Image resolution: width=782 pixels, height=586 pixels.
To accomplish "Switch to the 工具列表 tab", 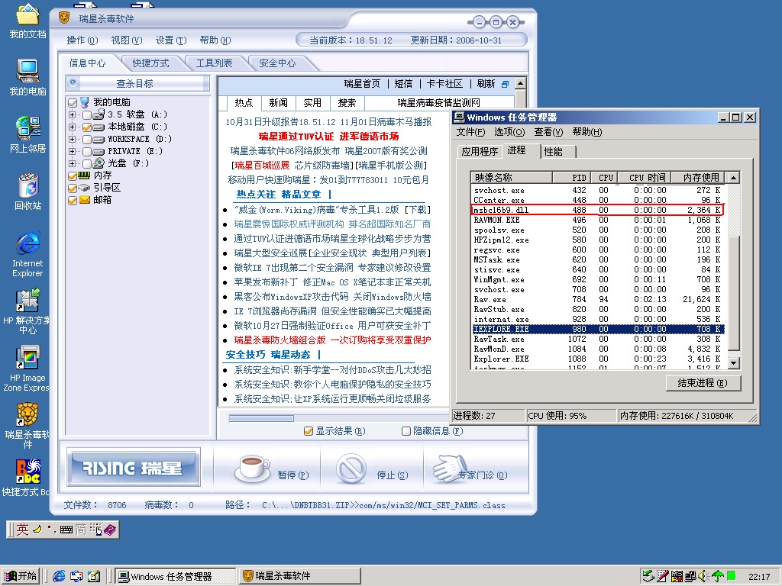I will pos(214,63).
